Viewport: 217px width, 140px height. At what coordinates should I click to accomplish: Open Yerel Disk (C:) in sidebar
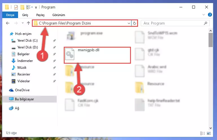tap(24, 41)
